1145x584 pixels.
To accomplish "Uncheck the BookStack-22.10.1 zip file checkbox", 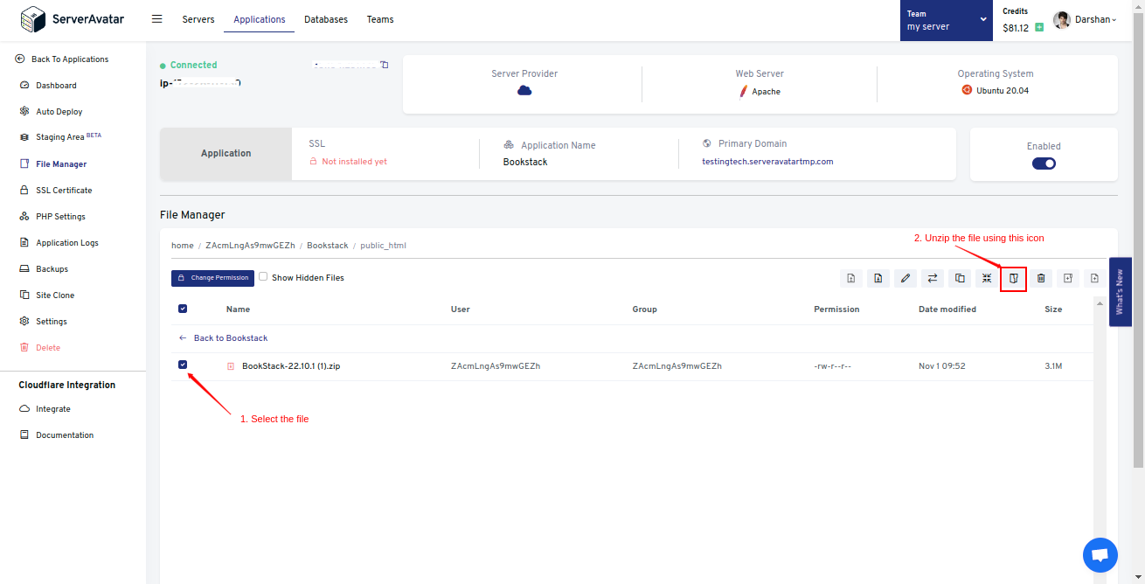I will [183, 365].
